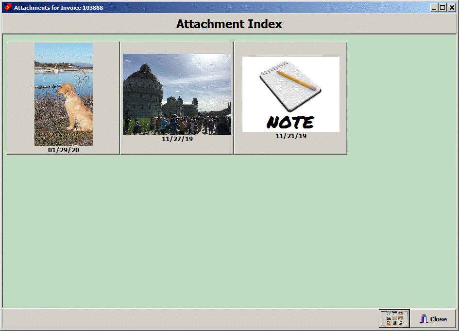Click the Close button
This screenshot has width=459, height=331.
coord(433,319)
